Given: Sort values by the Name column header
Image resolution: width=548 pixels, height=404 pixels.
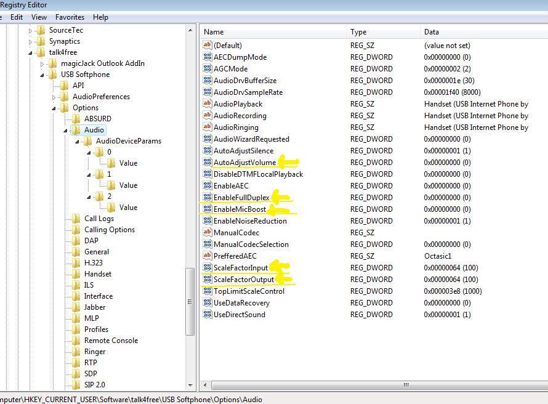Looking at the screenshot, I should [x=273, y=32].
